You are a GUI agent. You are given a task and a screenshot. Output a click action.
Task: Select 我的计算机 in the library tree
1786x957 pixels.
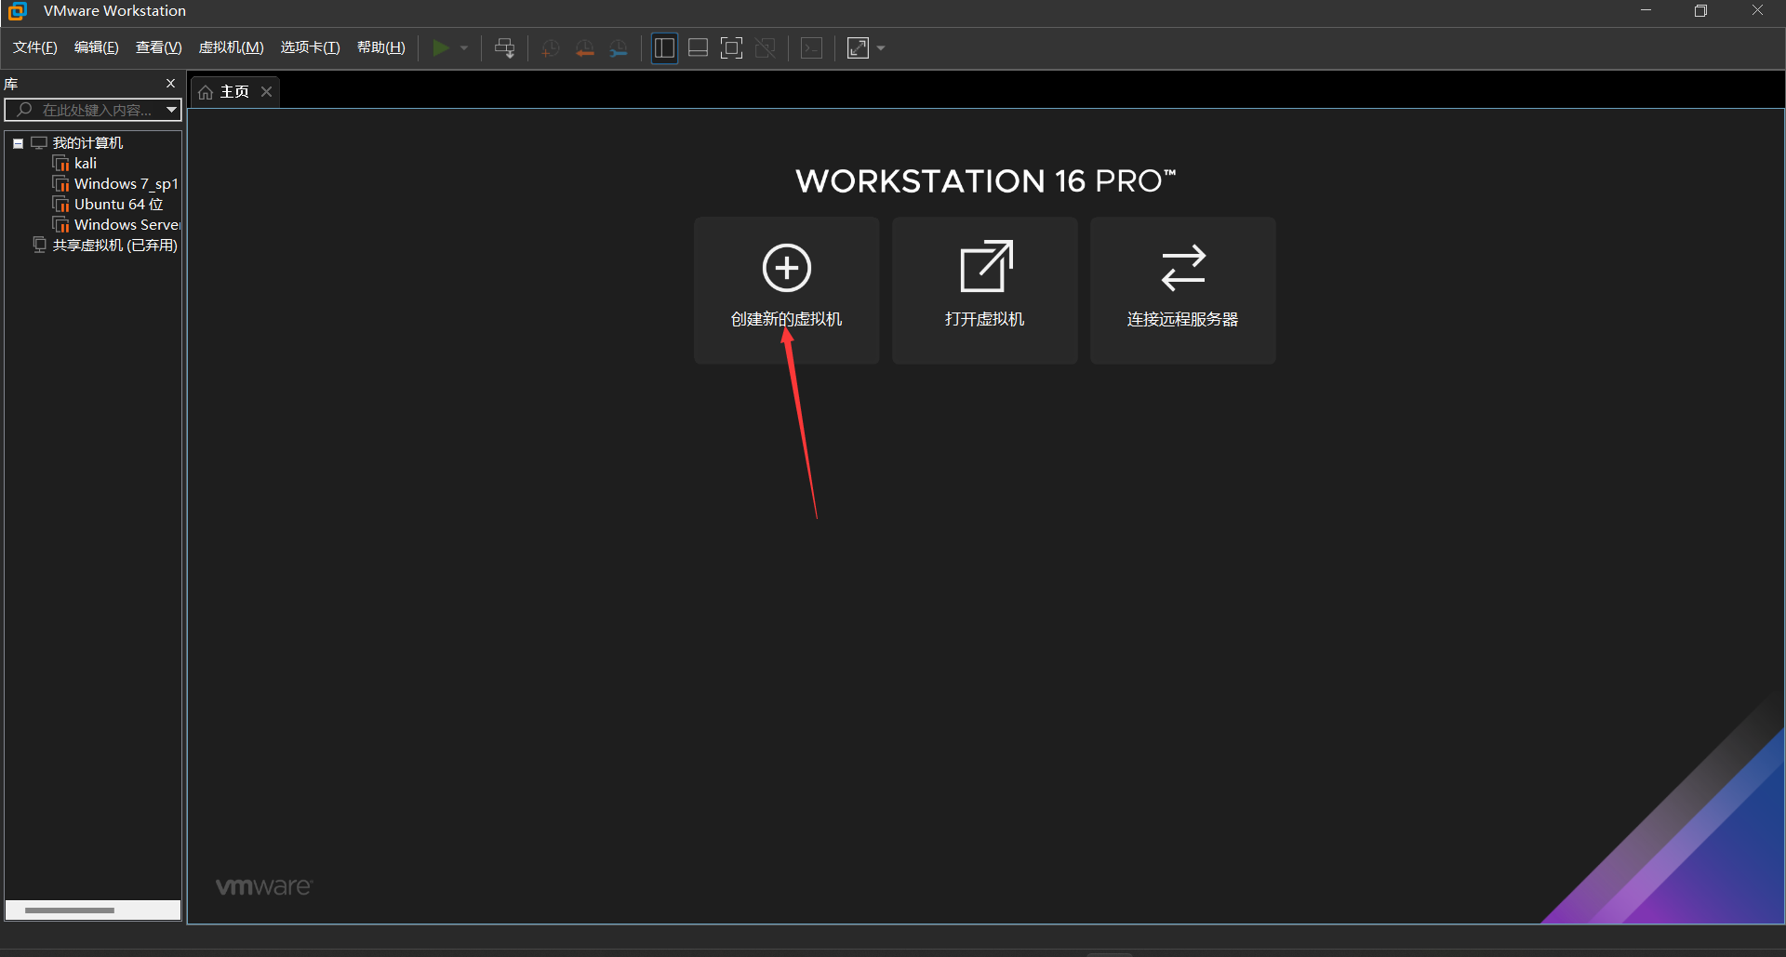tap(87, 143)
